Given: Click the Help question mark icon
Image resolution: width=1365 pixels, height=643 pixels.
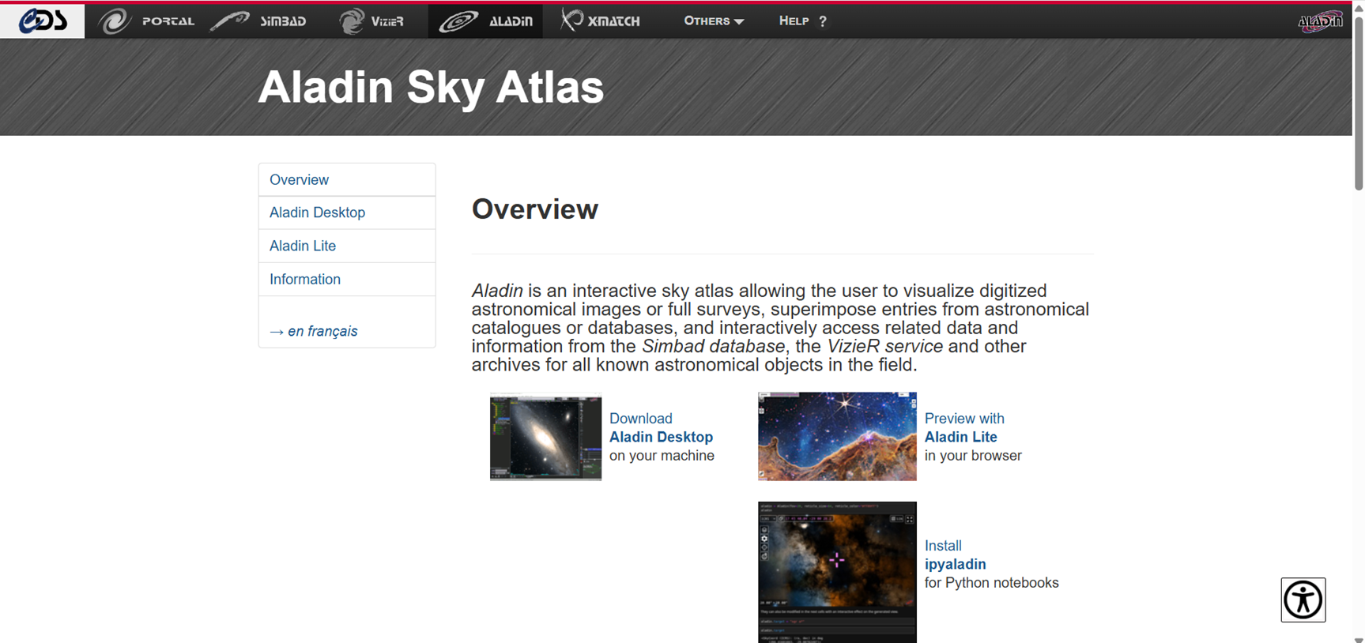Looking at the screenshot, I should coord(823,21).
